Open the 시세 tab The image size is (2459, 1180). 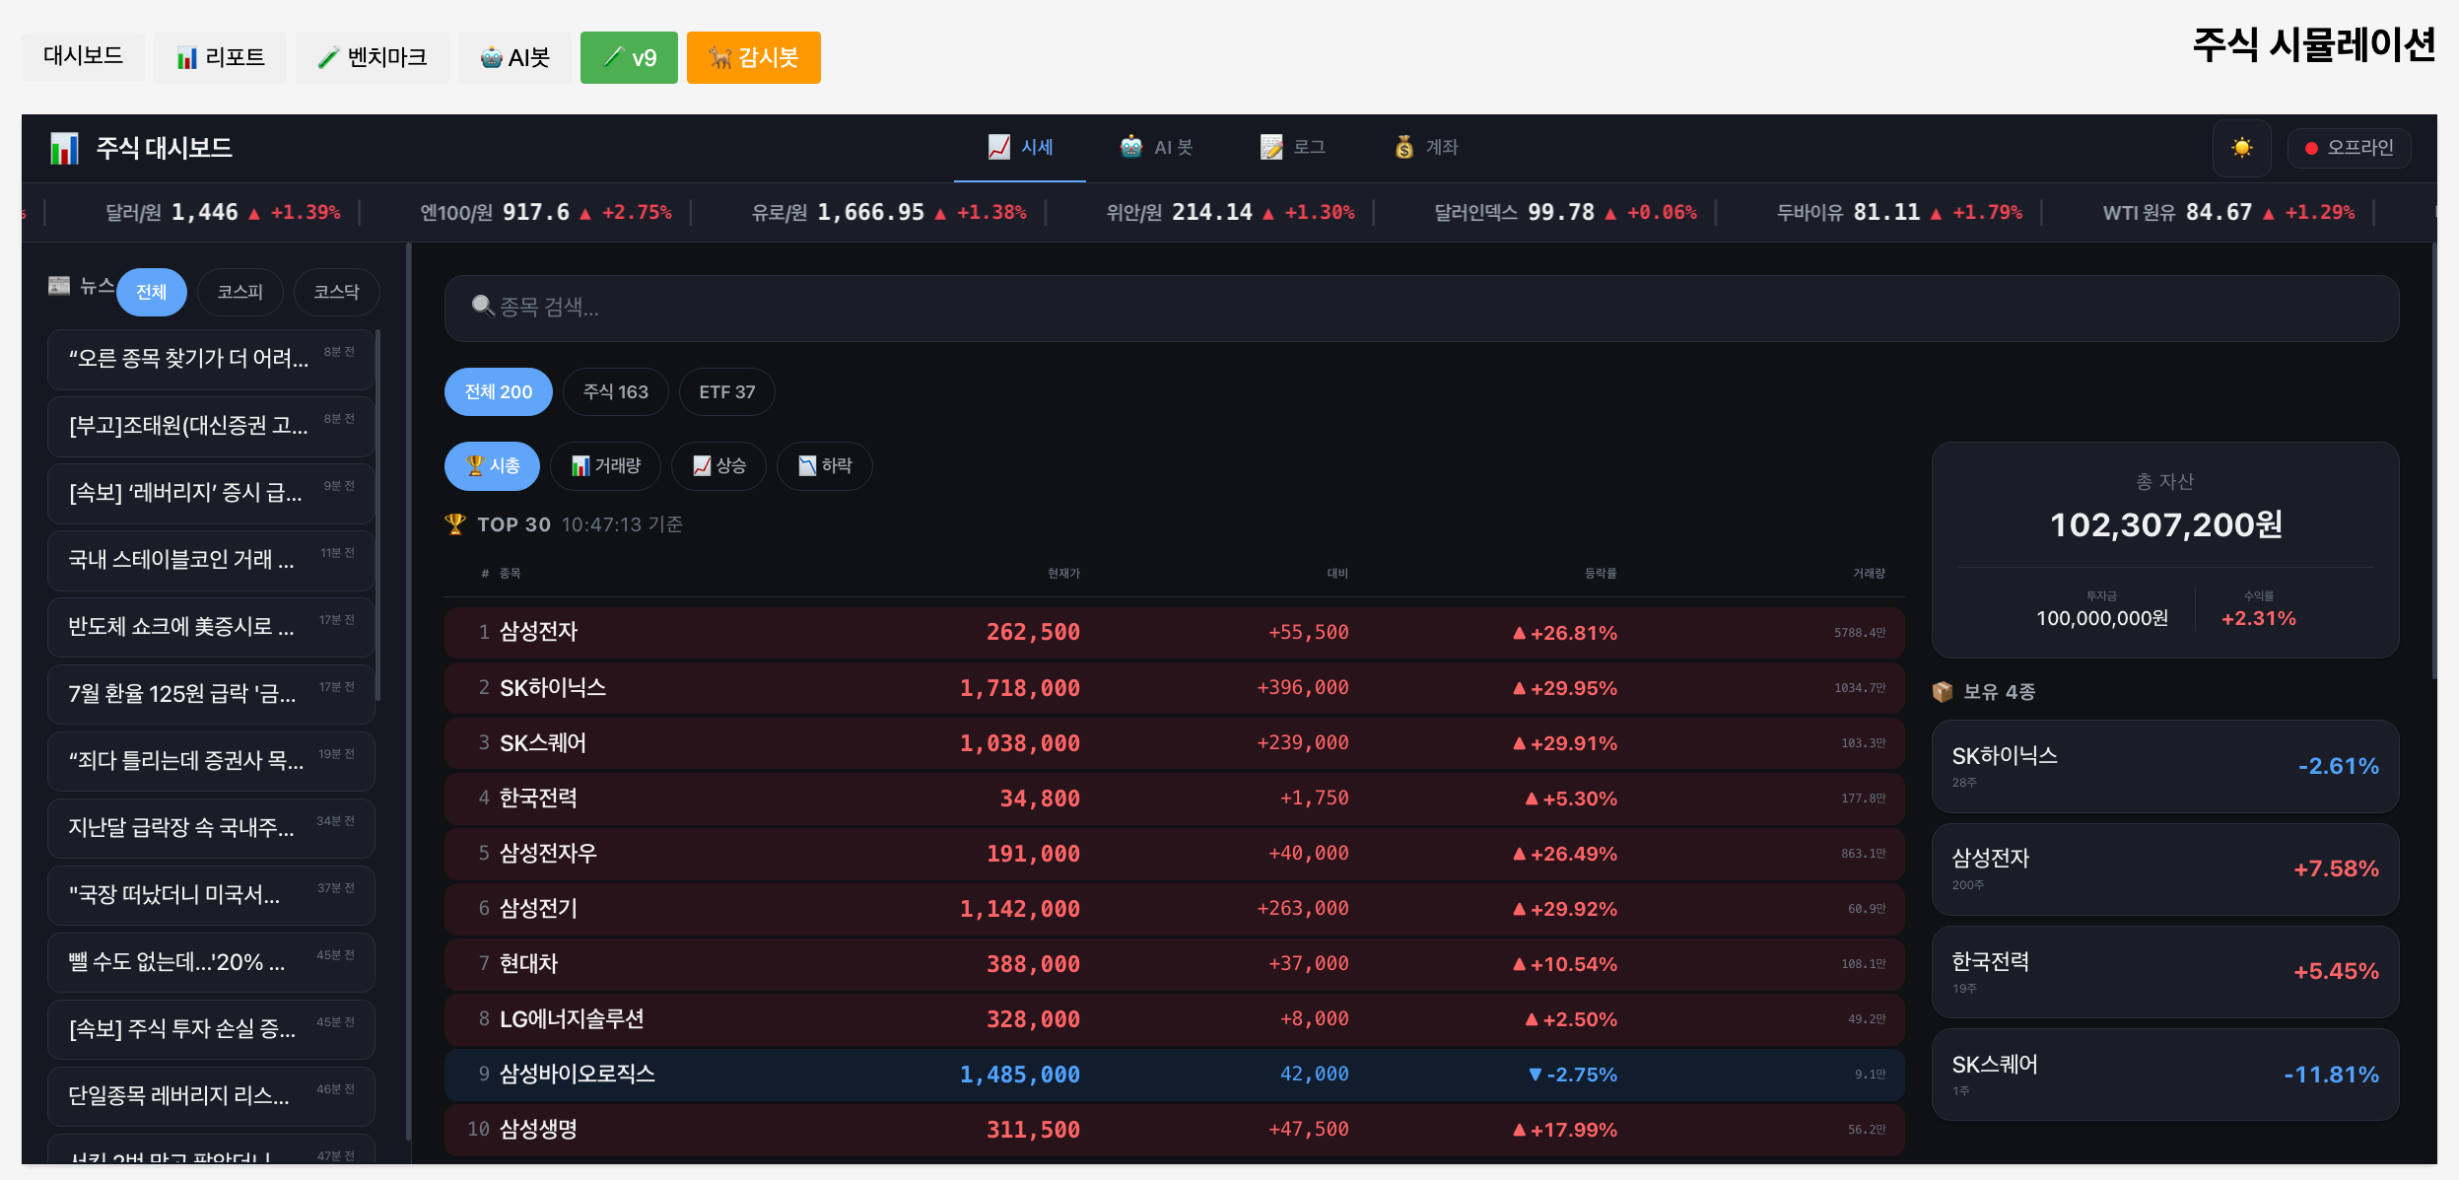tap(1020, 148)
